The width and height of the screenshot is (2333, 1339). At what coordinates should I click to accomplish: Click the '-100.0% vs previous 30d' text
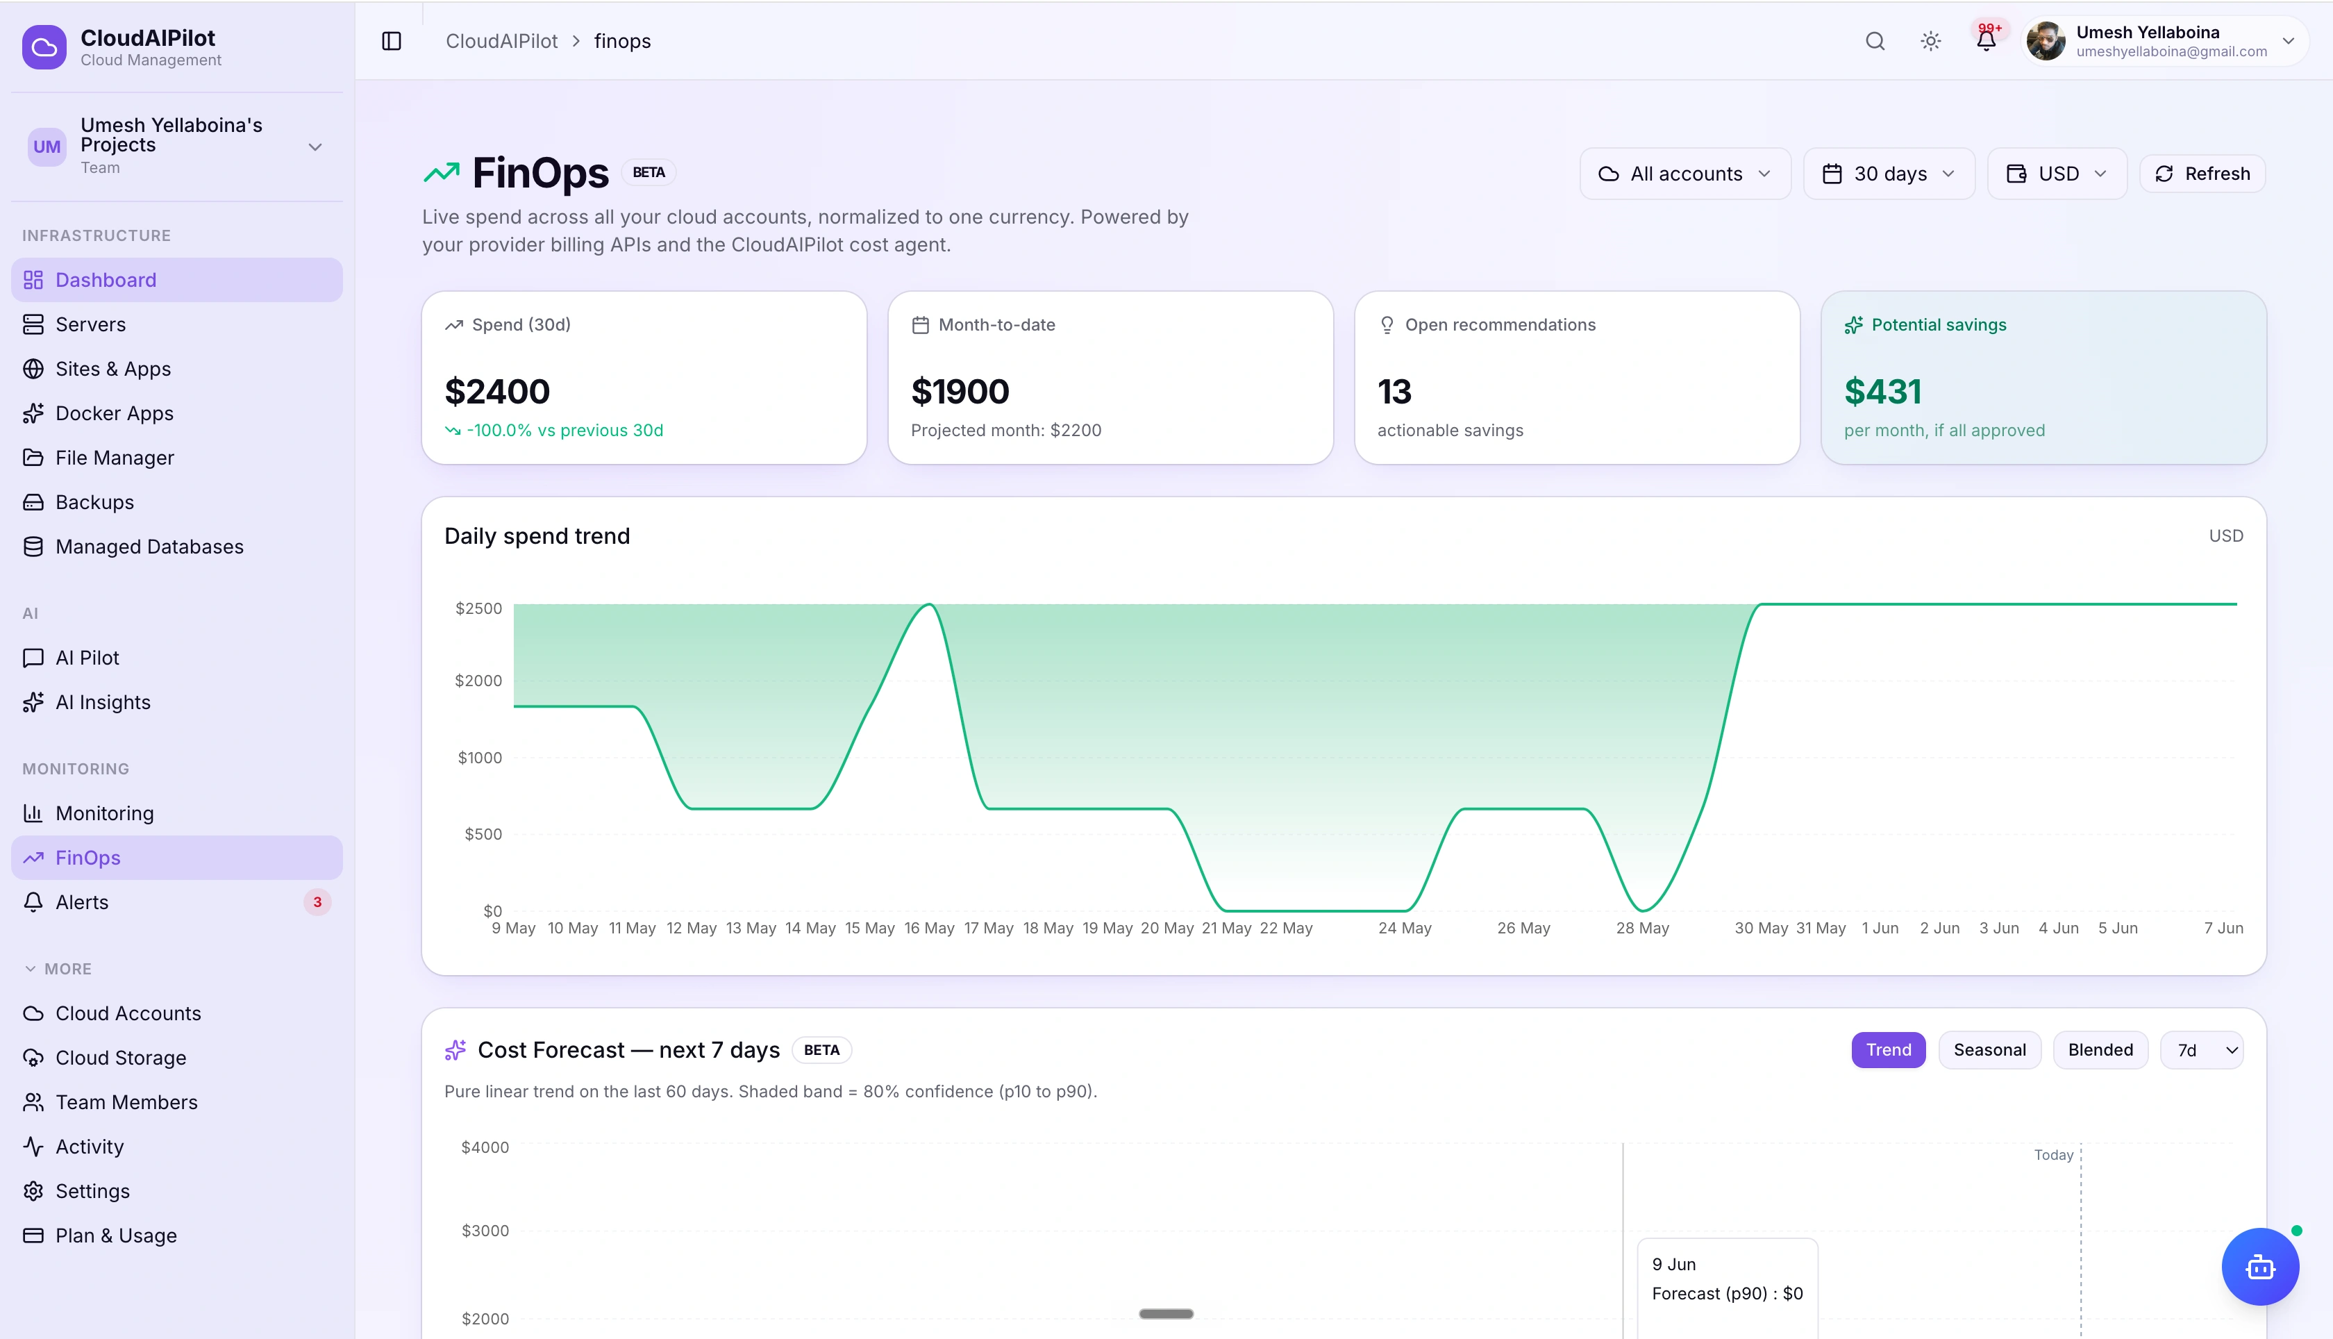565,431
